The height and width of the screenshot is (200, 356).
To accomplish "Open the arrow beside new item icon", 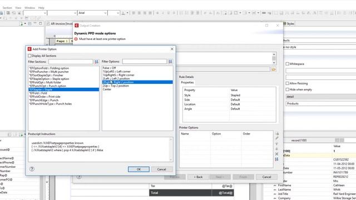I will point(25,23).
